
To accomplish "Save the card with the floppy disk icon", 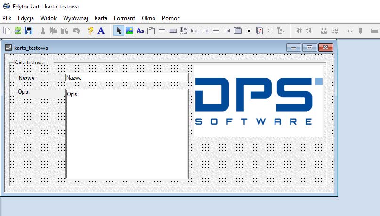I will coord(29,31).
